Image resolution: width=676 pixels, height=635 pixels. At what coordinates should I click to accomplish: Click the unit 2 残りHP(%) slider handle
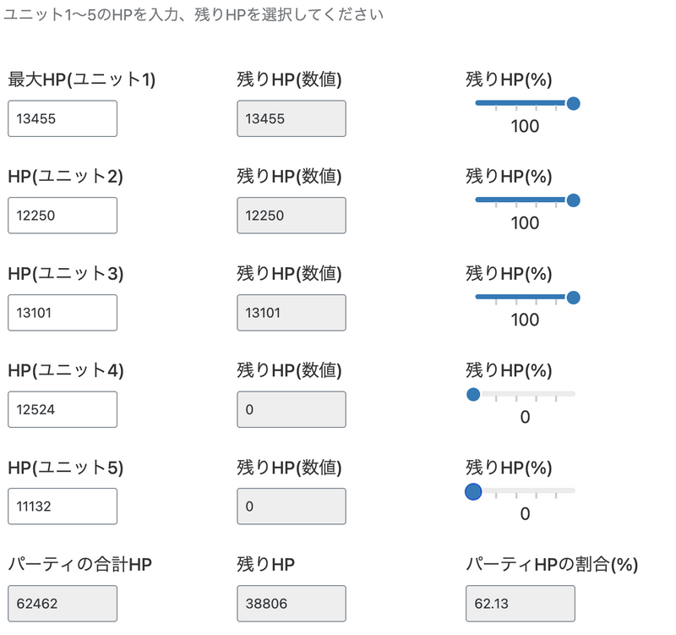tap(574, 200)
